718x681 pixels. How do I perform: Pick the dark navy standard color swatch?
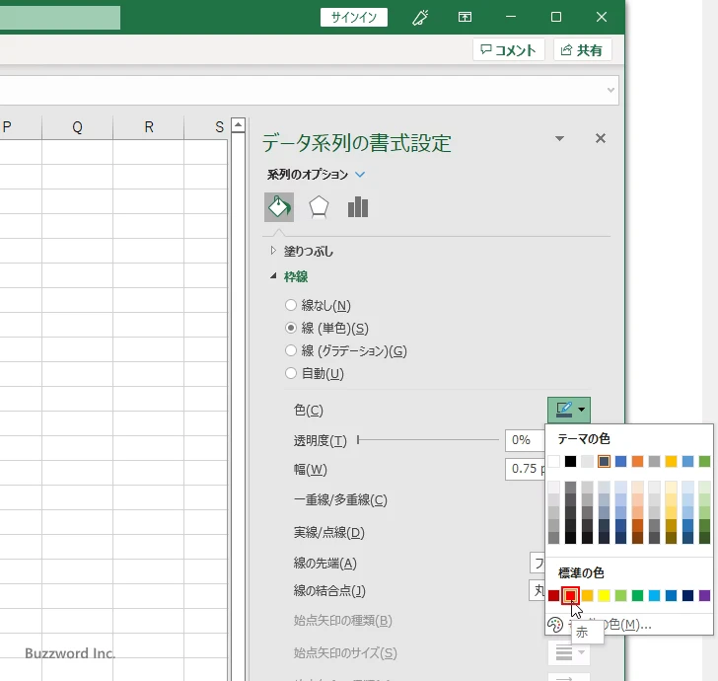(x=687, y=595)
